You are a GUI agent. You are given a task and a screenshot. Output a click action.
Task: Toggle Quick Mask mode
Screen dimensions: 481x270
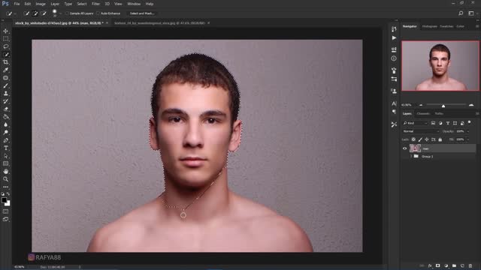(x=5, y=211)
